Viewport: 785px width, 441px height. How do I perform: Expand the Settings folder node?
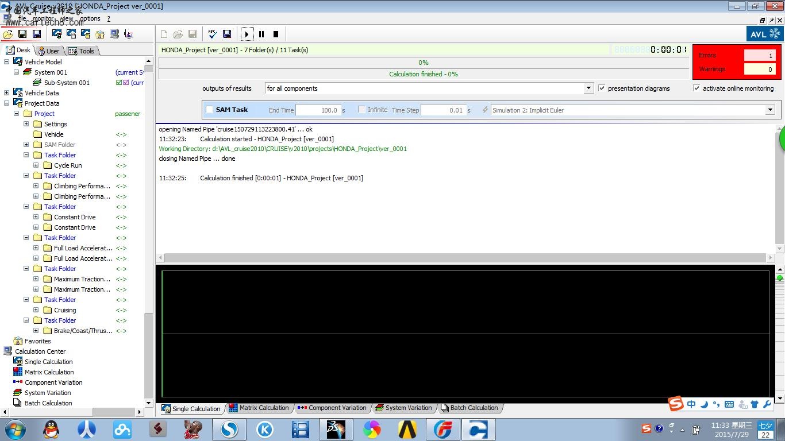26,124
